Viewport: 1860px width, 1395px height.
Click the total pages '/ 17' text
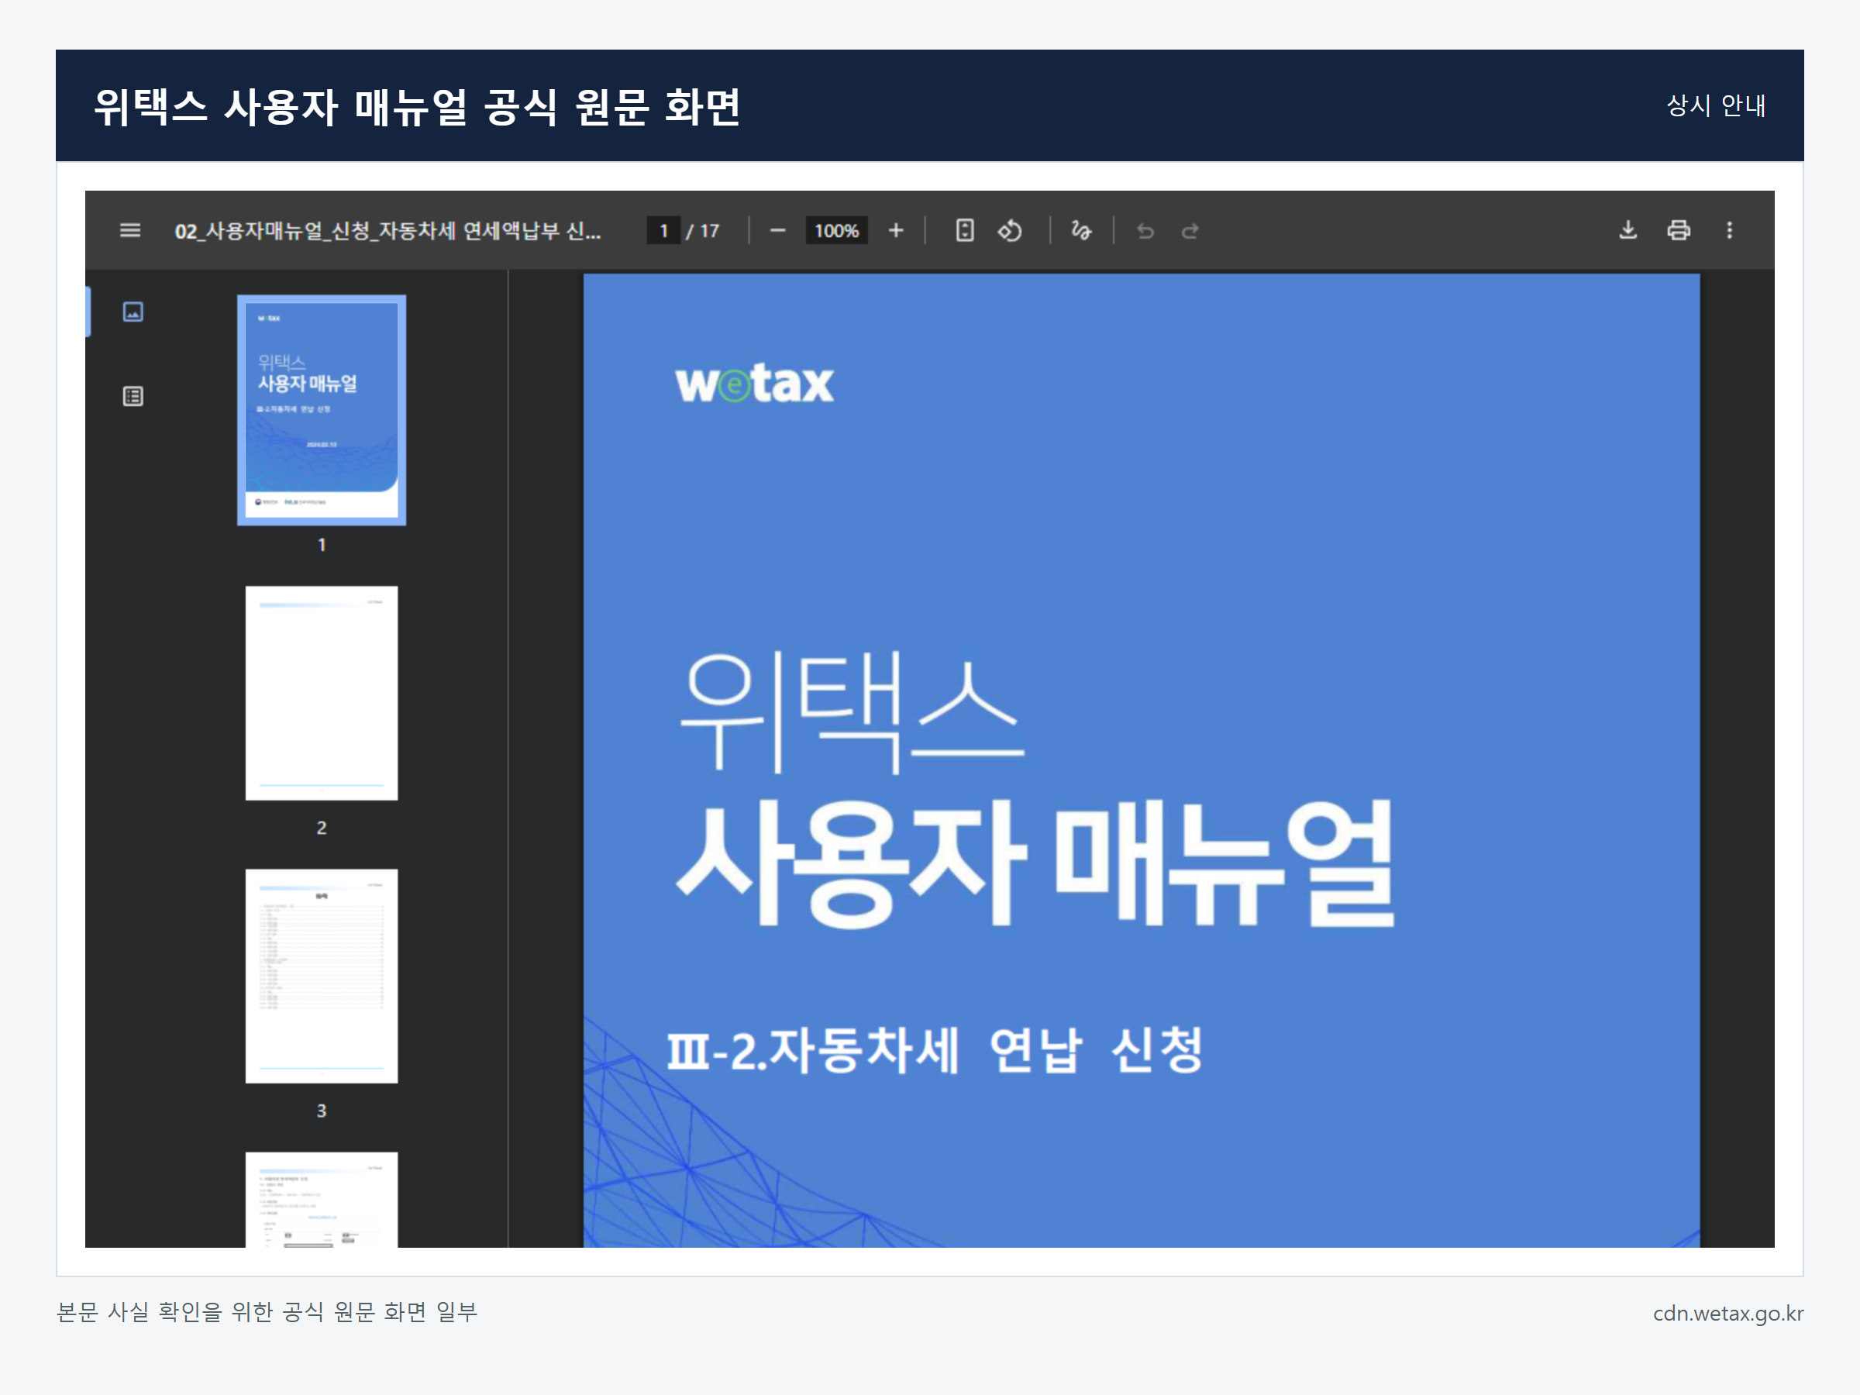(702, 230)
